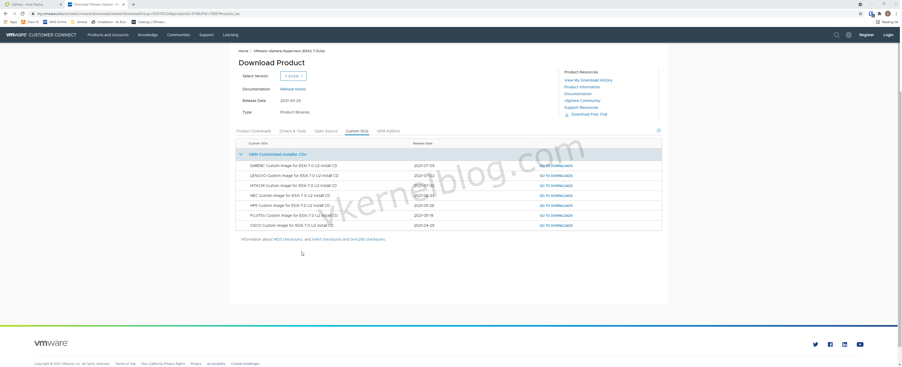Click the help question mark icon

(x=658, y=131)
